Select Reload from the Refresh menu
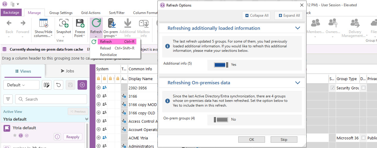 click(105, 48)
